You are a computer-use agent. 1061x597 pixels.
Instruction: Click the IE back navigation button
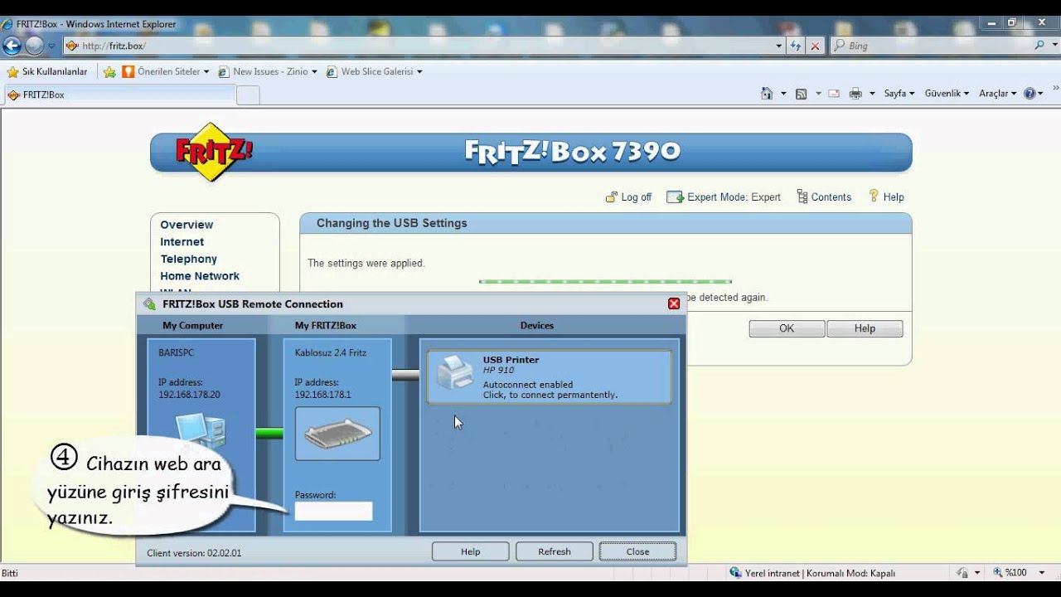coord(12,46)
